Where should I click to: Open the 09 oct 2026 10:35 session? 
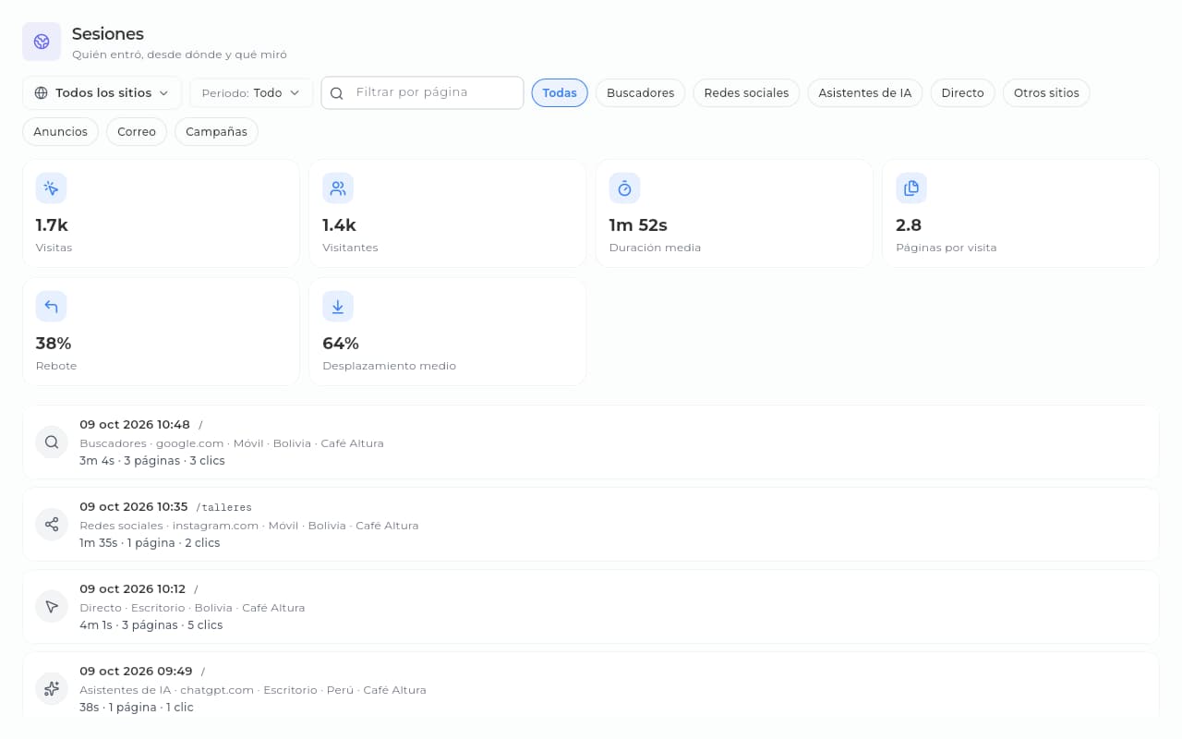(x=591, y=525)
